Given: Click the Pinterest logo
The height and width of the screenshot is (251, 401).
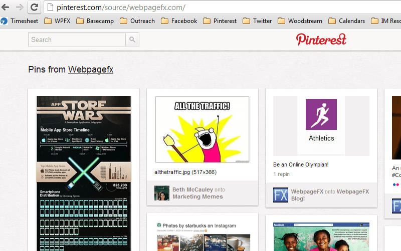Looking at the screenshot, I should pos(321,39).
